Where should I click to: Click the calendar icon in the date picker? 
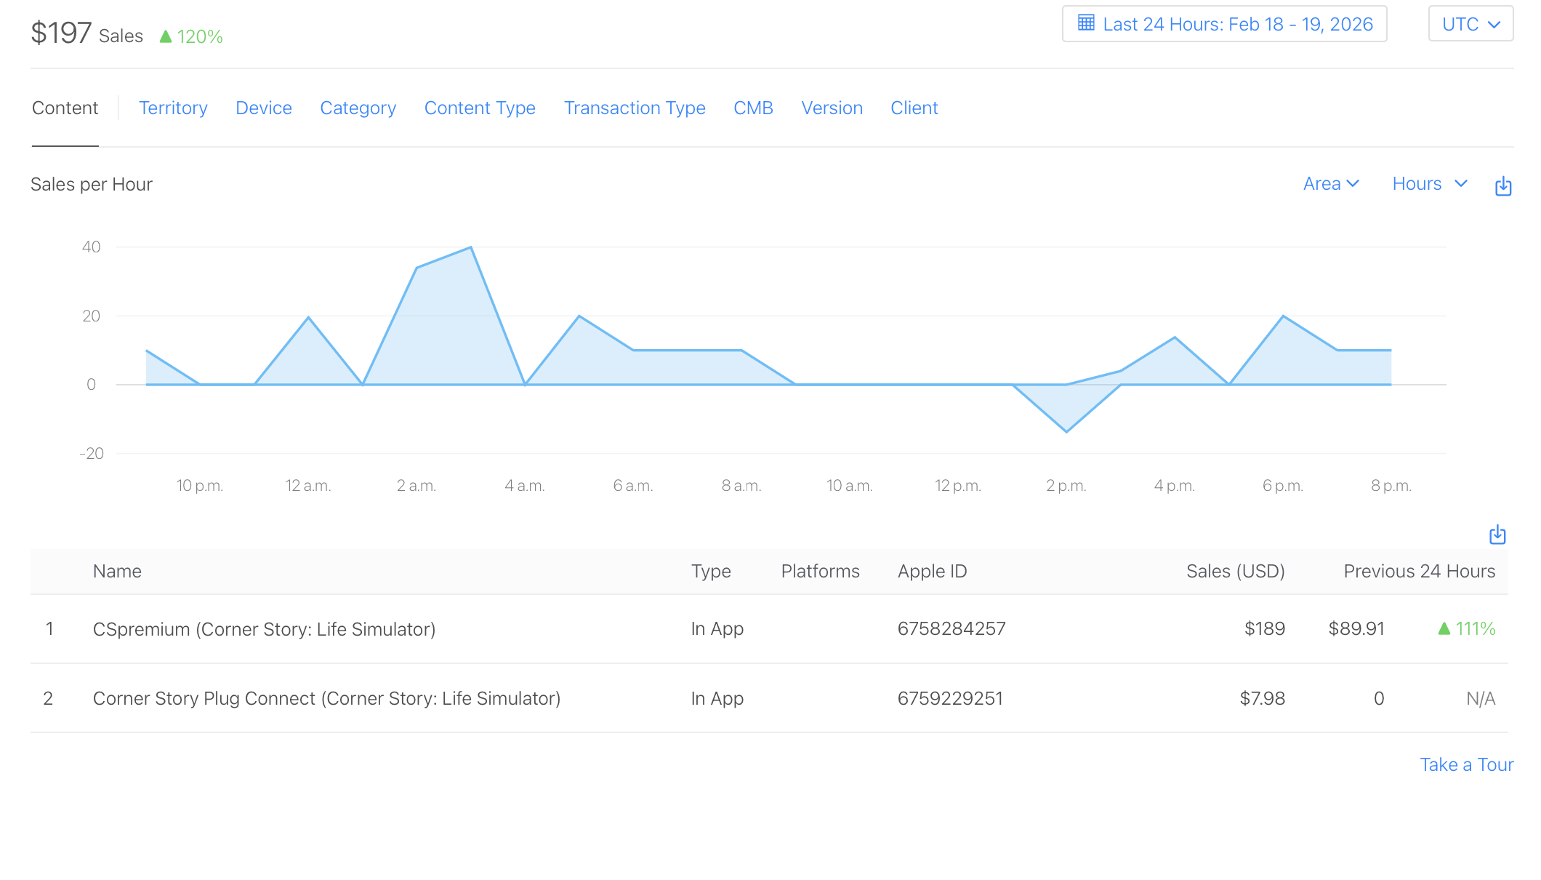[1086, 23]
